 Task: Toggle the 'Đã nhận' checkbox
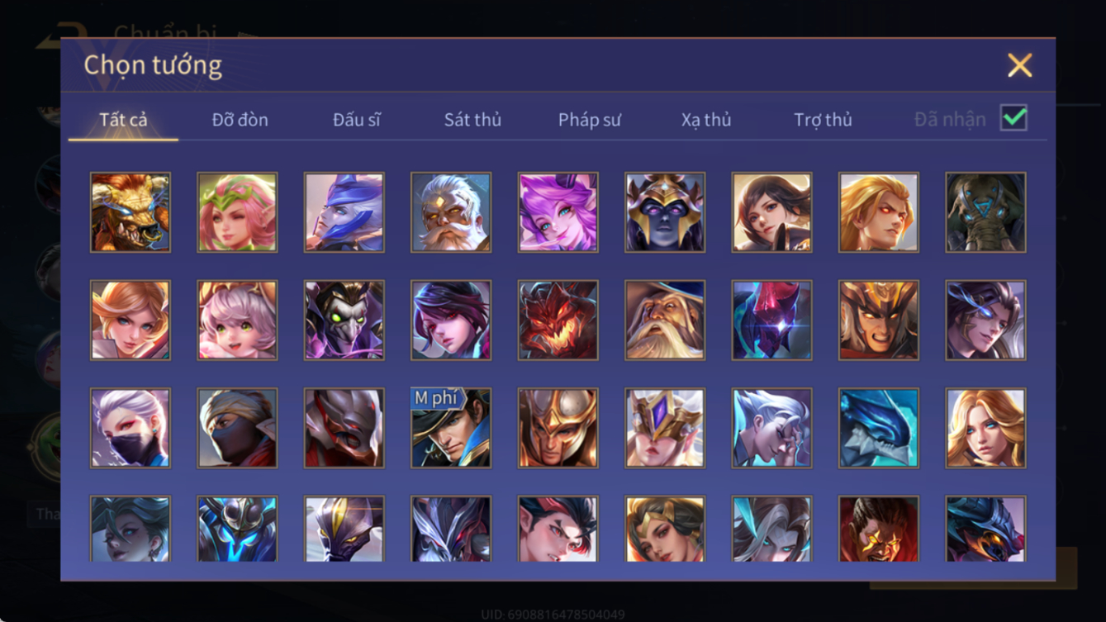tap(1013, 118)
